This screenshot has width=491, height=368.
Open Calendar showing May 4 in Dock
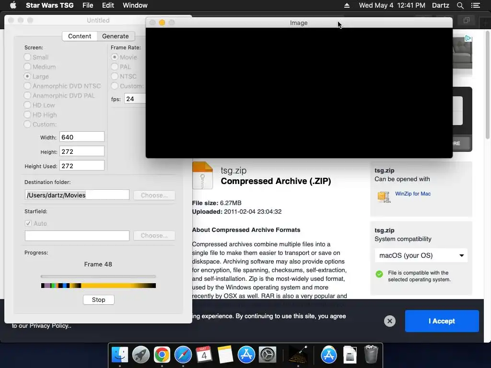[x=204, y=355]
